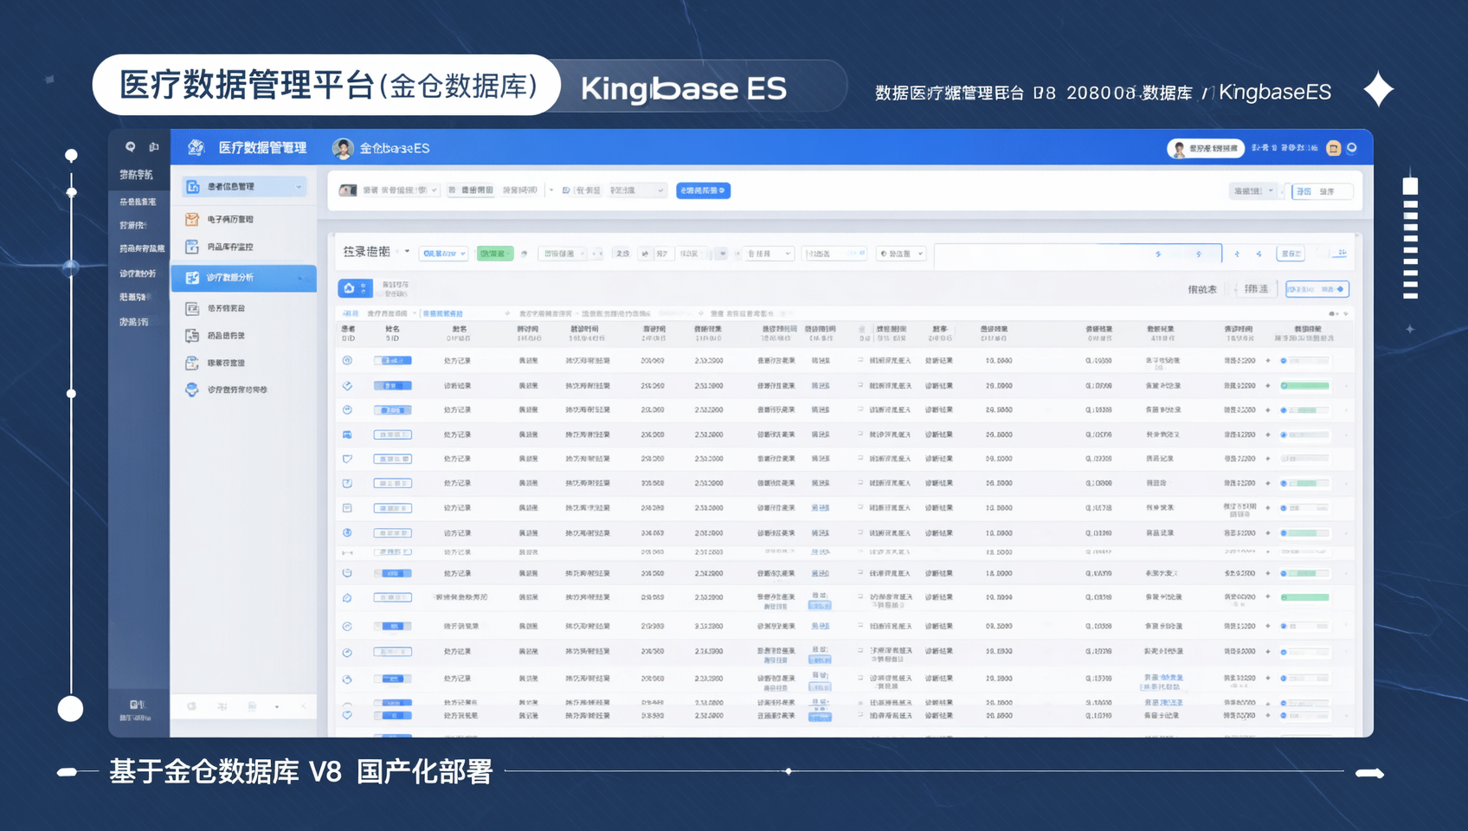Screen dimensions: 1468x831
Task: Open the 患者信息管理 folder icon
Action: tap(191, 186)
